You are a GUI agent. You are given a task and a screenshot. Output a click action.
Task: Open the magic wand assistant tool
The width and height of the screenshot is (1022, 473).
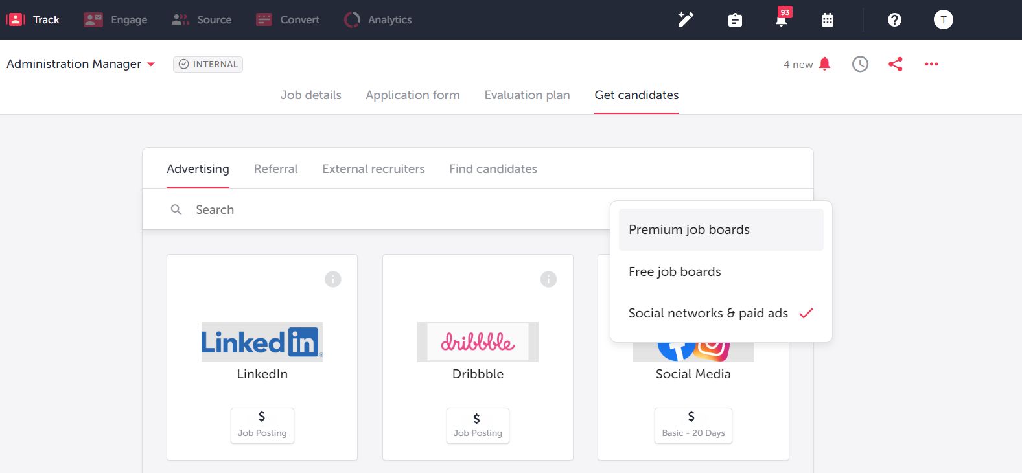click(685, 19)
